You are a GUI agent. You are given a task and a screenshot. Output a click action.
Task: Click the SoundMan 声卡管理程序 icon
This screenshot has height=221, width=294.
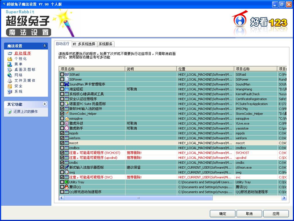67,84
